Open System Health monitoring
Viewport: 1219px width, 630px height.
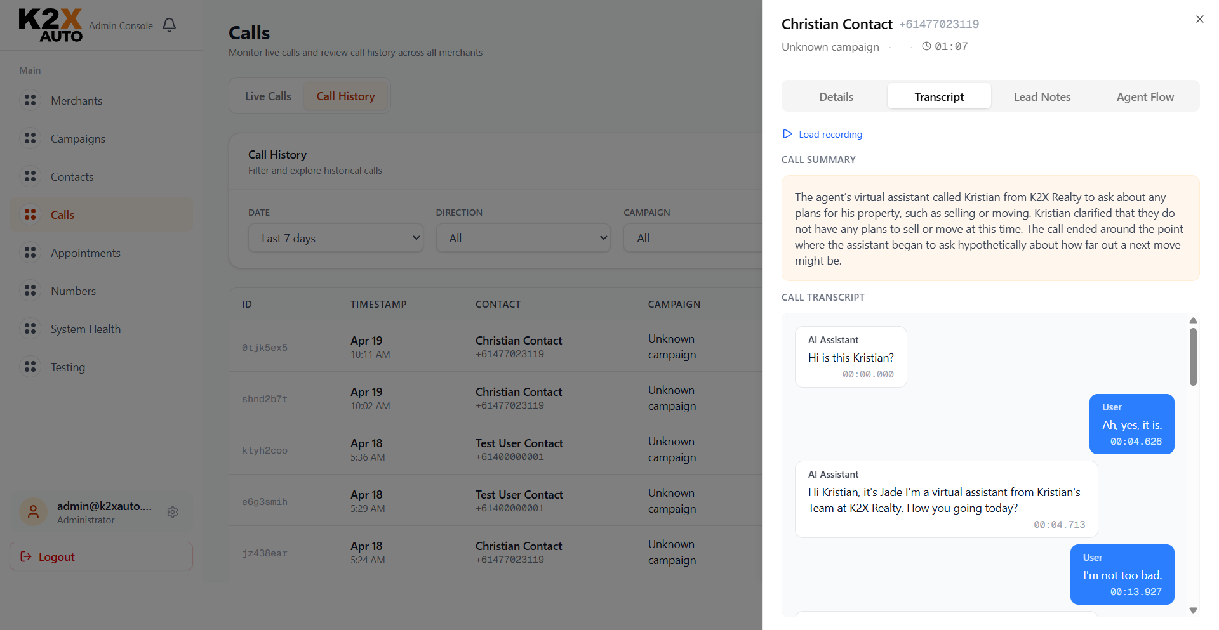(x=85, y=329)
